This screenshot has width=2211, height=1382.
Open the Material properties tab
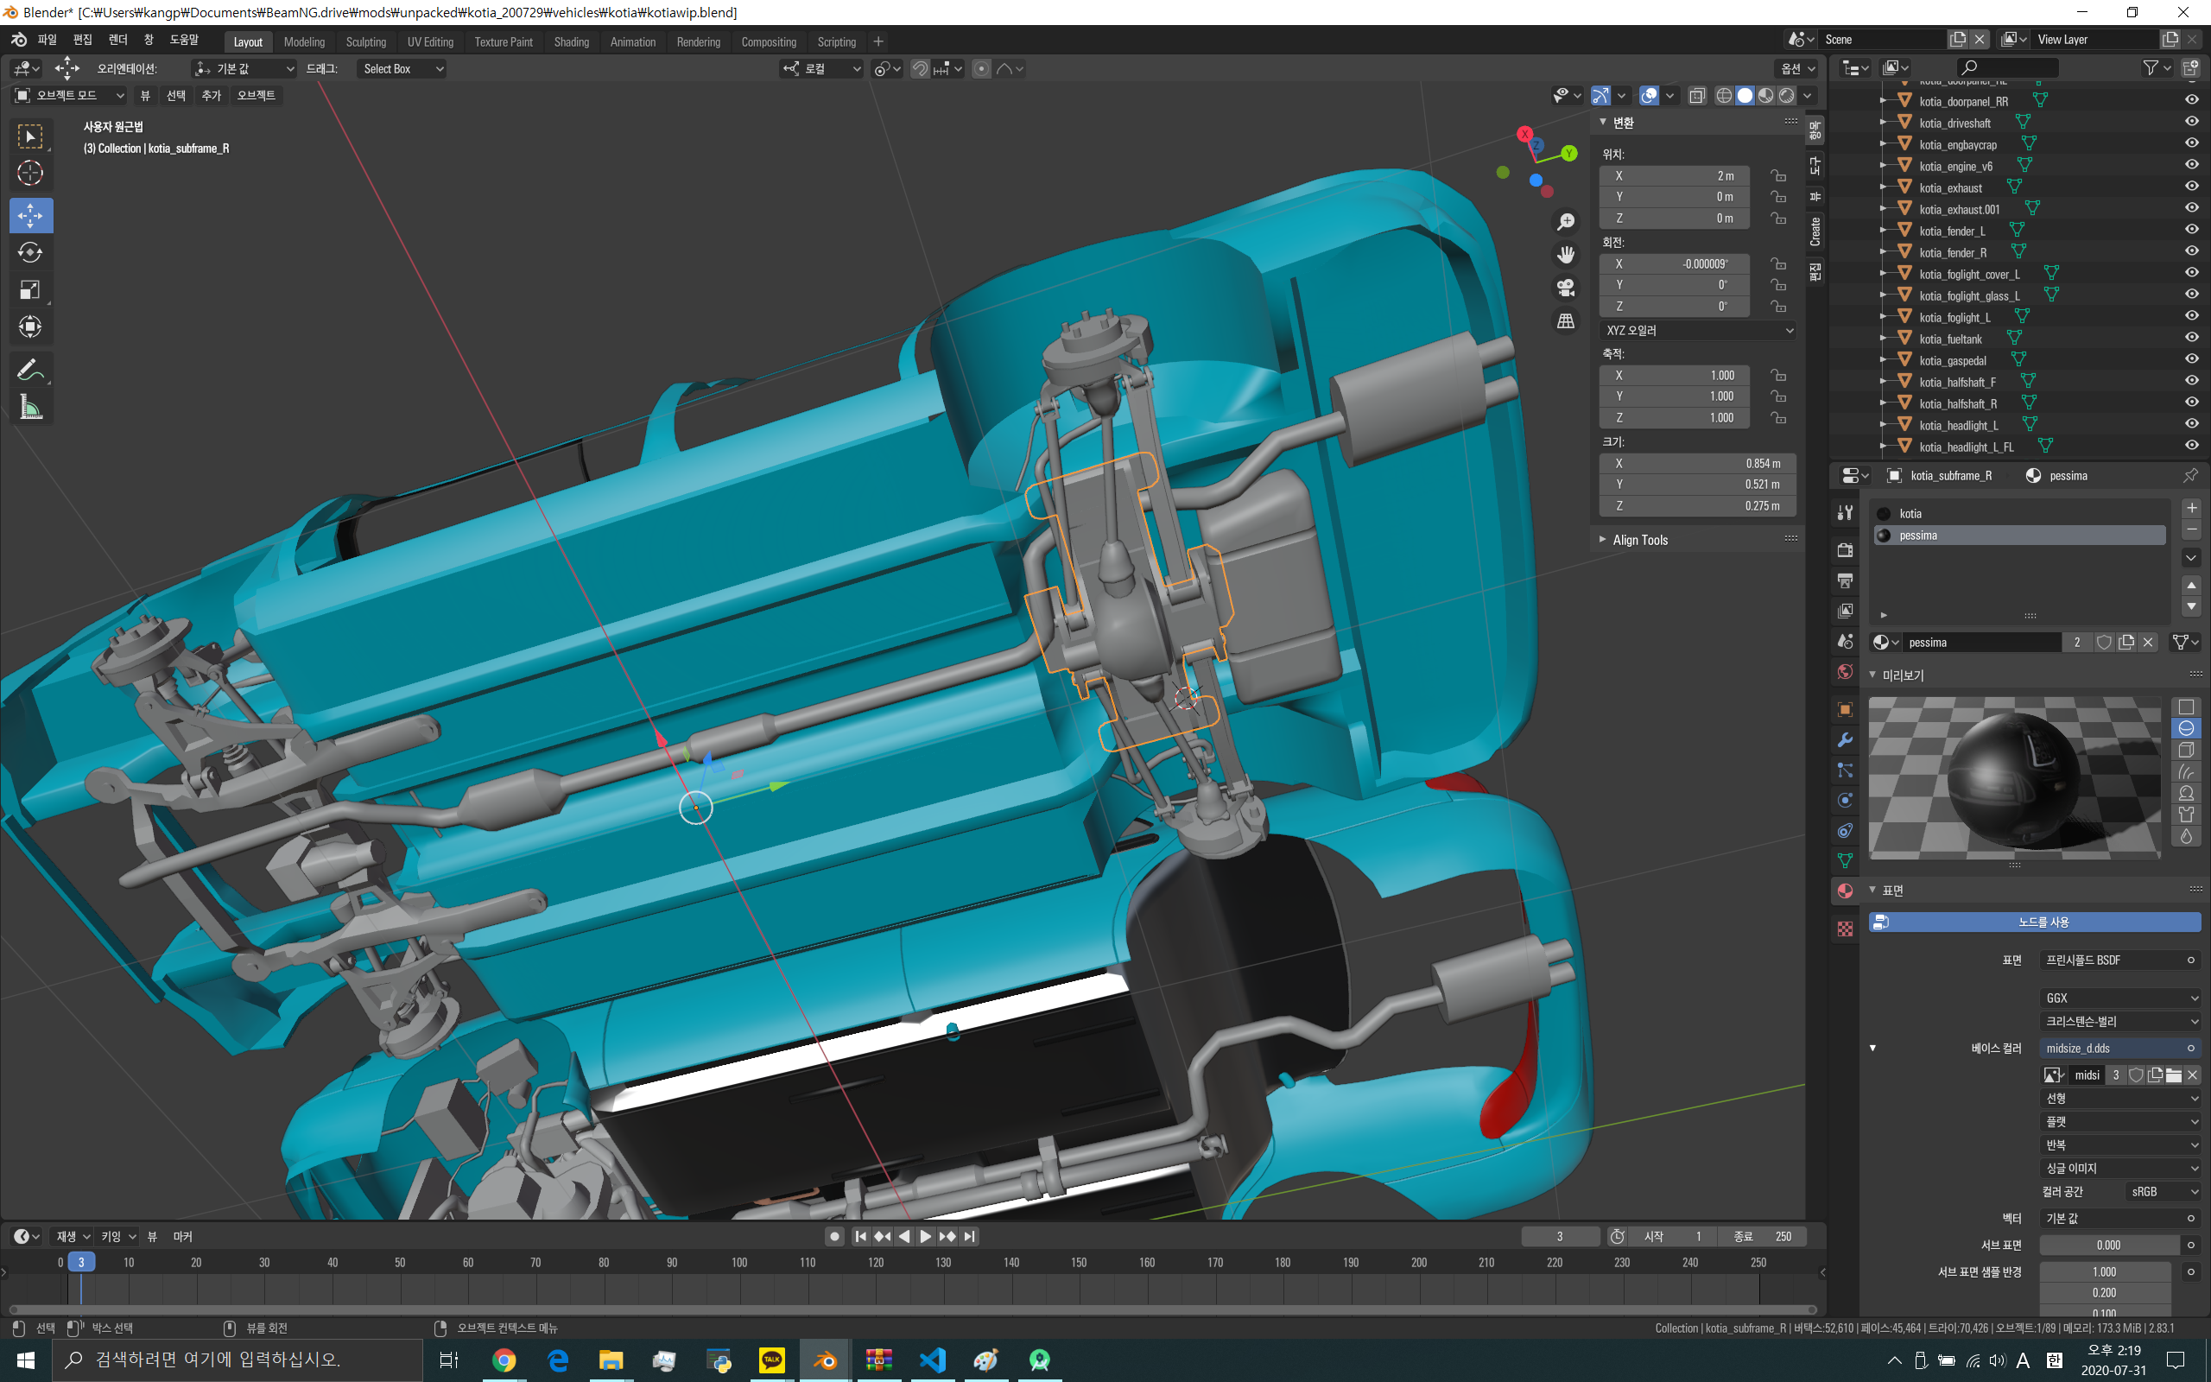click(x=1845, y=891)
